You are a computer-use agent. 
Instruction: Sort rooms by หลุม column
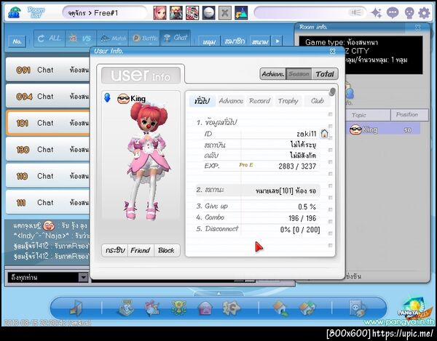pos(209,41)
